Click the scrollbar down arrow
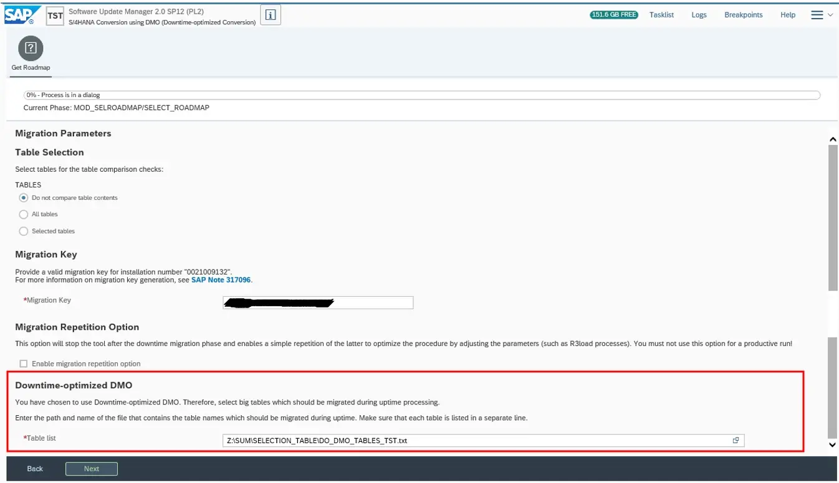 [x=832, y=445]
